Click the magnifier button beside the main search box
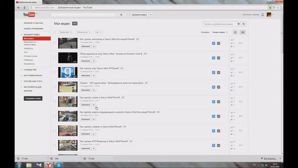Screen dimensions: 298x168 pos(121,14)
